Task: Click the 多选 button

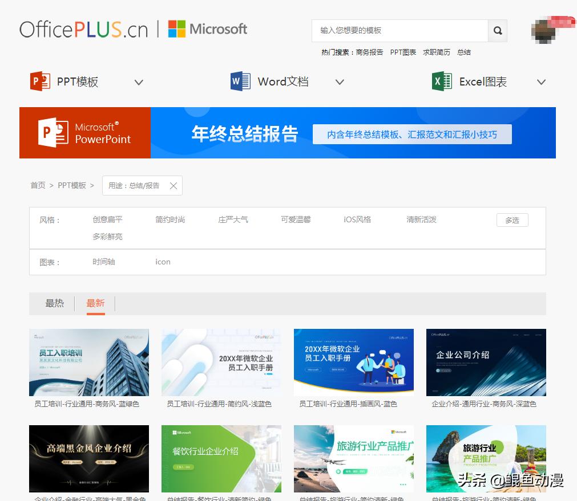Action: pos(513,220)
